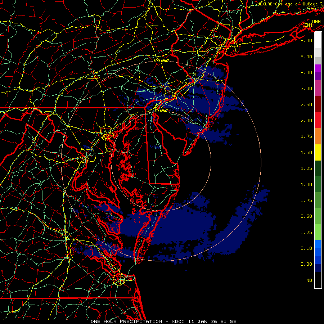Select the bright magenta legend swatch
This screenshot has width=324, height=324.
point(318,68)
